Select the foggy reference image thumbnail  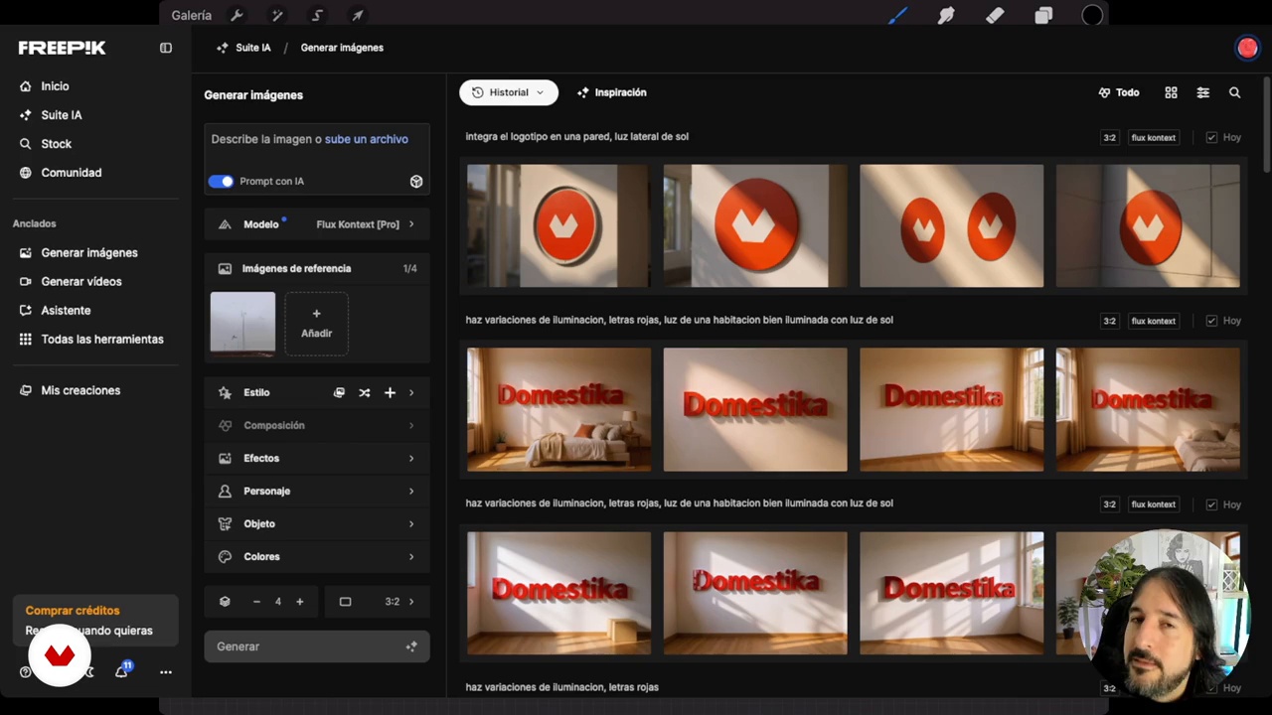(242, 323)
